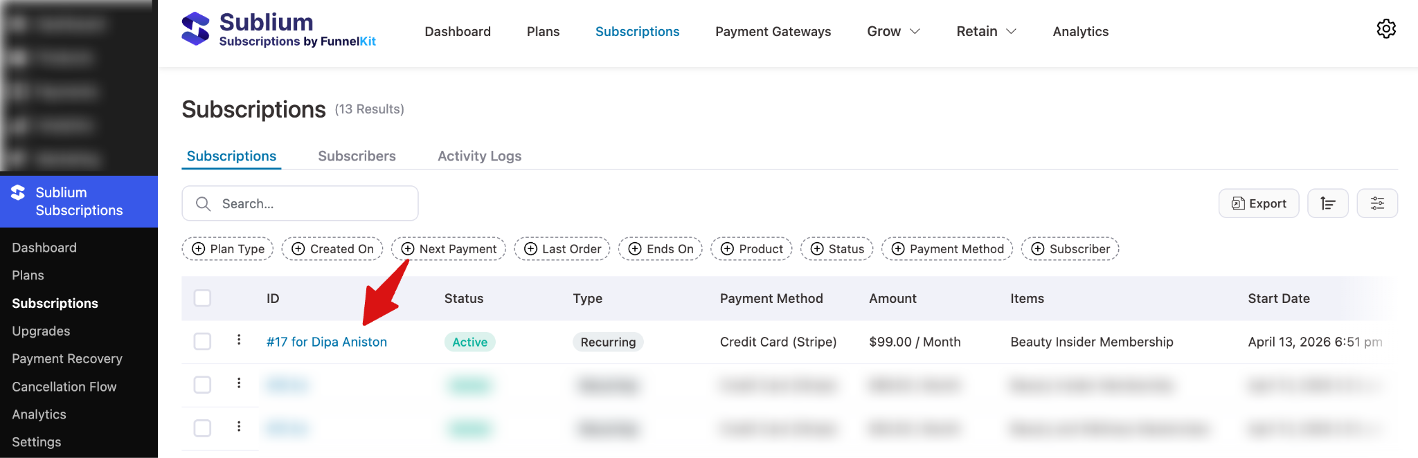Click the Type column header
The width and height of the screenshot is (1418, 458).
coord(587,298)
